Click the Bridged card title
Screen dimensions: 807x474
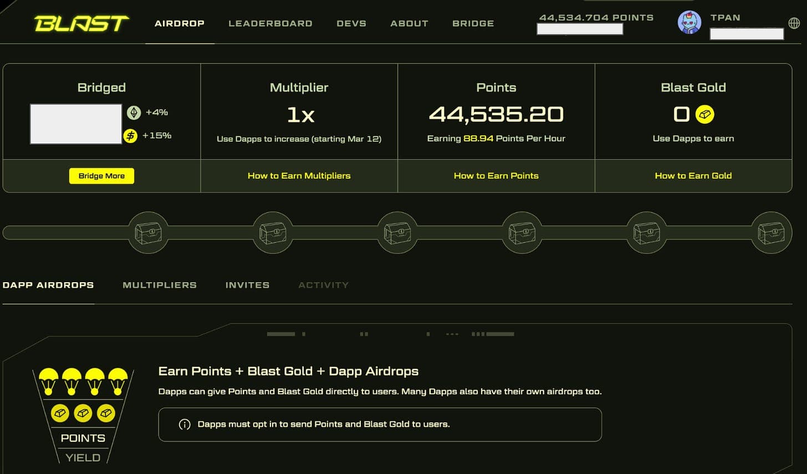(x=101, y=88)
